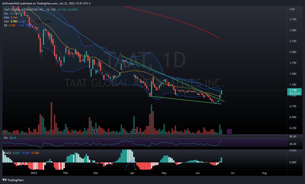
Task: Click the Jul label on time axis
Action: (x=232, y=173)
